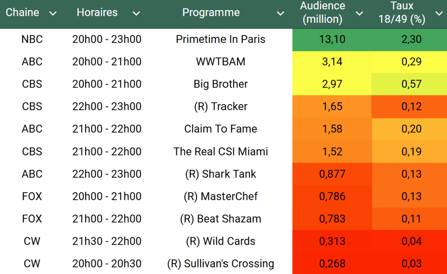447x274 pixels.
Task: Click the 2,30 rating cell
Action: pos(411,39)
